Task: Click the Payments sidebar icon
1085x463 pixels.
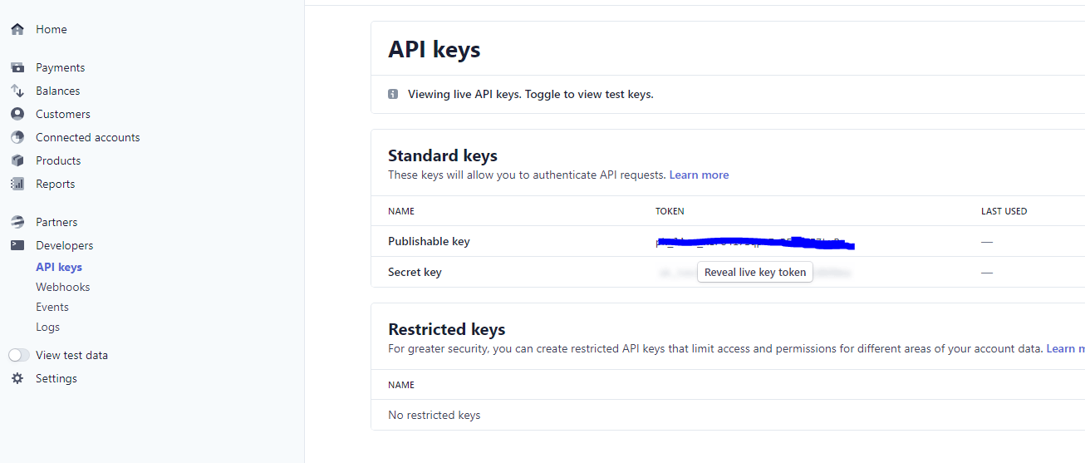Action: (17, 67)
